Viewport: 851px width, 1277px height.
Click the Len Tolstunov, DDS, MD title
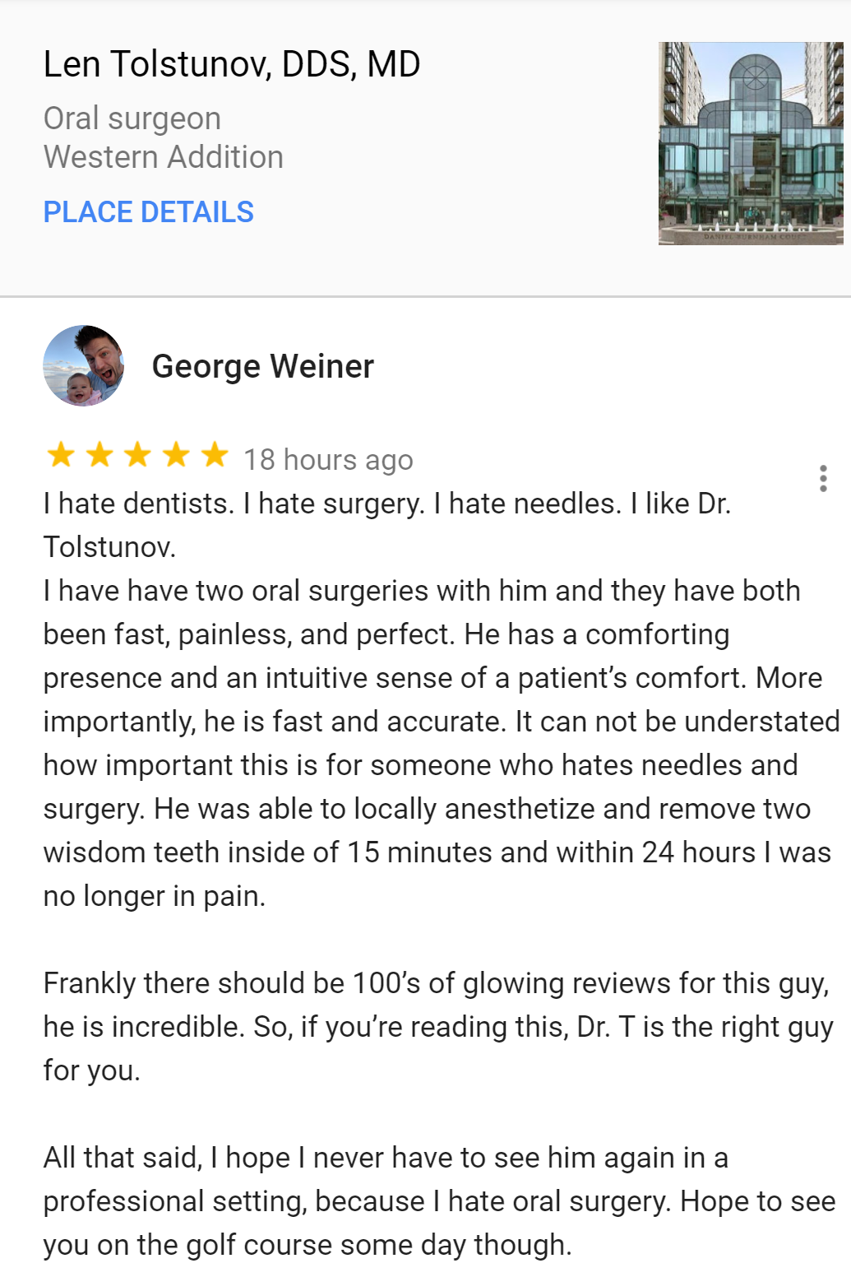232,64
